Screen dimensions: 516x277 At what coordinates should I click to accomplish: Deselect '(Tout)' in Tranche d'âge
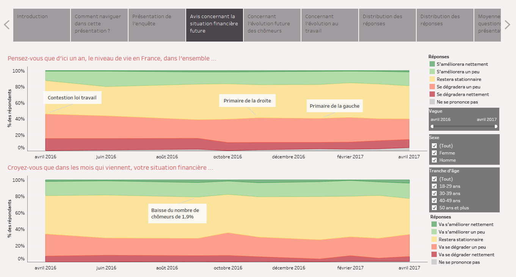click(434, 179)
